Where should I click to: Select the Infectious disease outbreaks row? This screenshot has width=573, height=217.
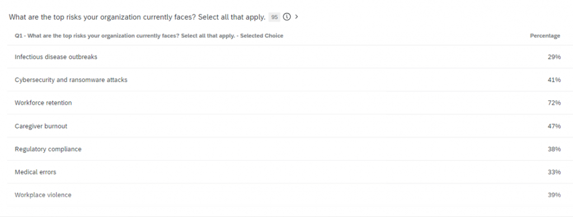(286, 57)
